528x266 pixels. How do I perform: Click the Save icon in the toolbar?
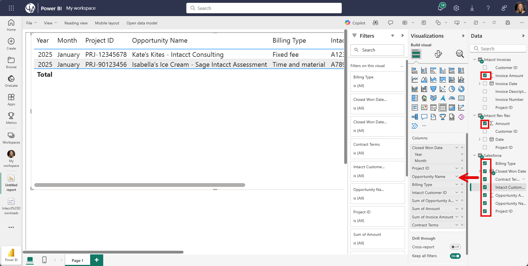(508, 23)
